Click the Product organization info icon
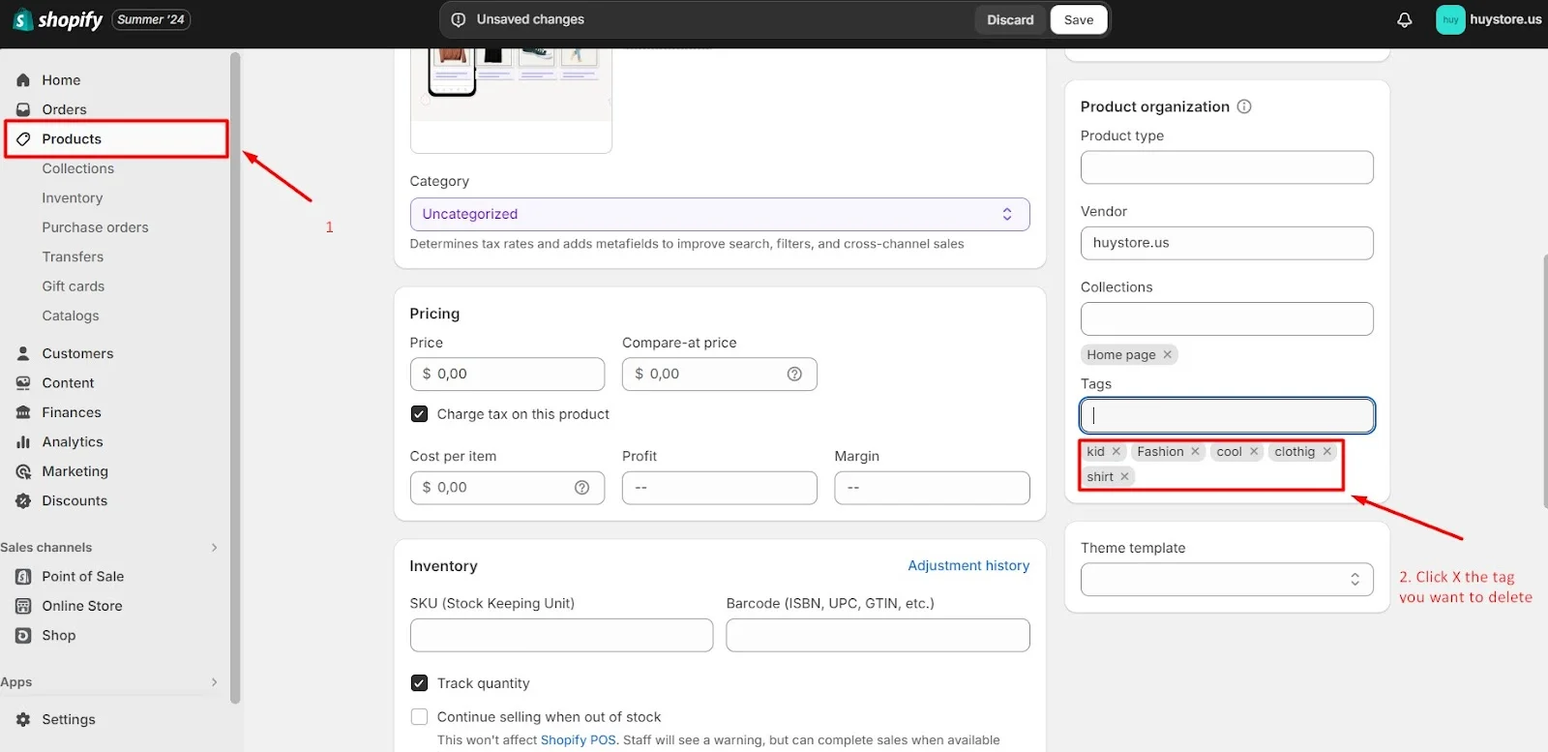This screenshot has width=1548, height=752. click(1244, 106)
